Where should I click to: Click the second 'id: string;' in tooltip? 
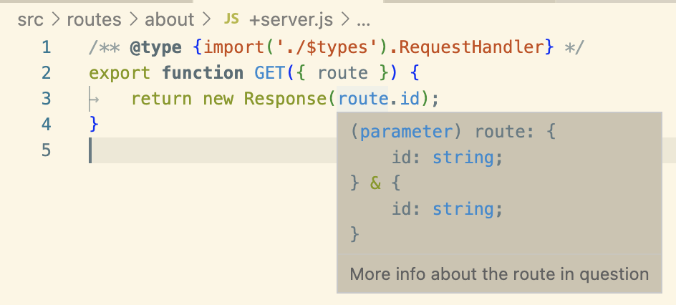tap(447, 209)
